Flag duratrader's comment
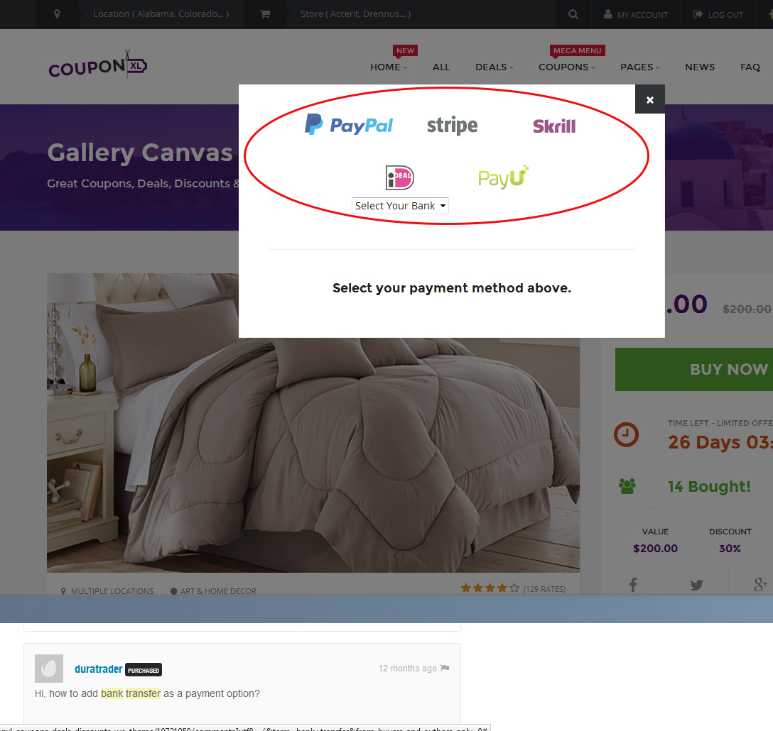Image resolution: width=773 pixels, height=731 pixels. pyautogui.click(x=445, y=668)
